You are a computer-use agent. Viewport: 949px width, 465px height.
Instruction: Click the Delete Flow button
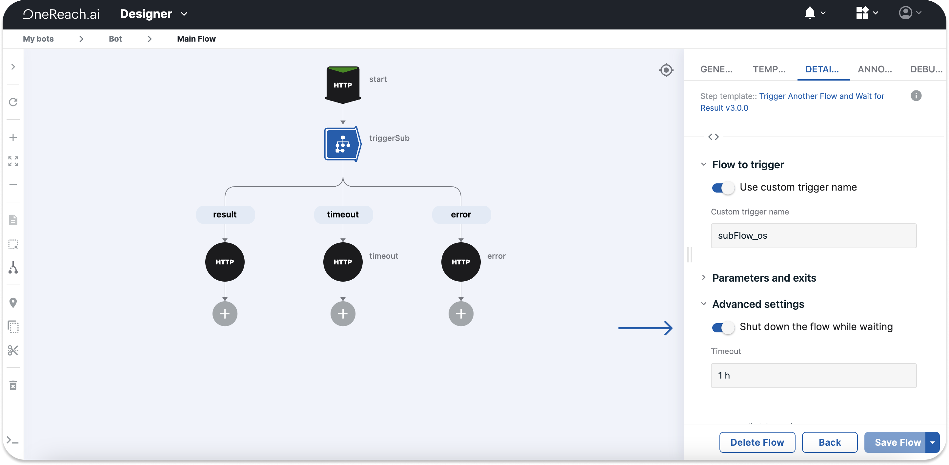coord(757,442)
